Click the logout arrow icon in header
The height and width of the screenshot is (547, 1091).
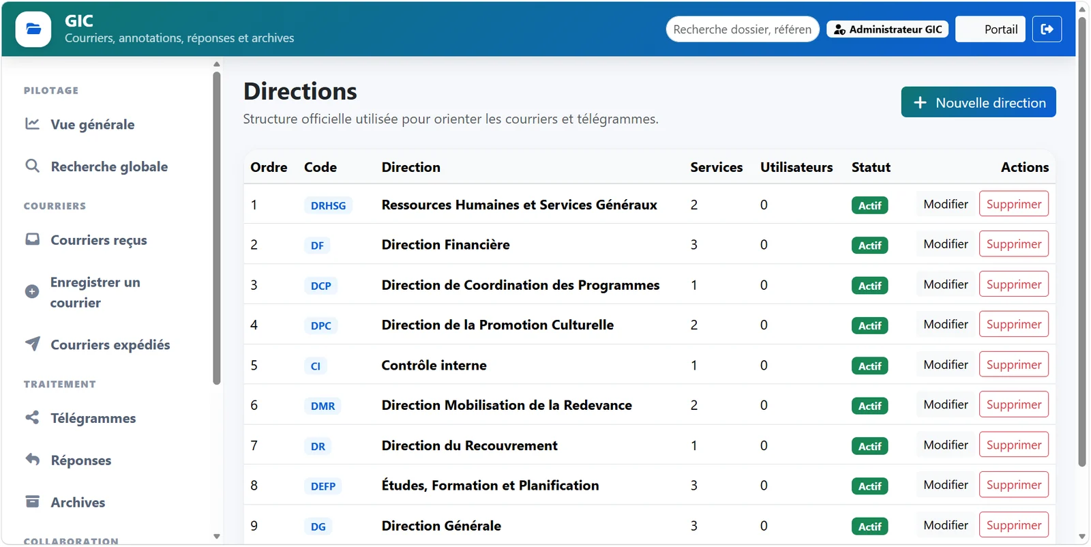tap(1047, 29)
